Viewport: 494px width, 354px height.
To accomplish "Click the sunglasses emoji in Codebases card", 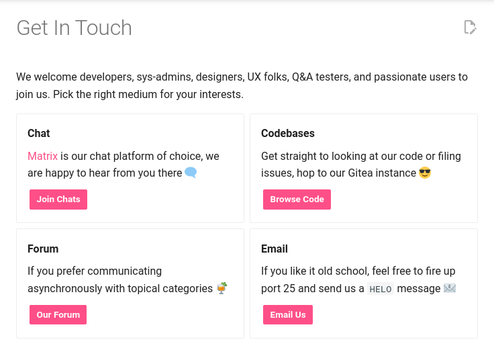I will click(425, 173).
